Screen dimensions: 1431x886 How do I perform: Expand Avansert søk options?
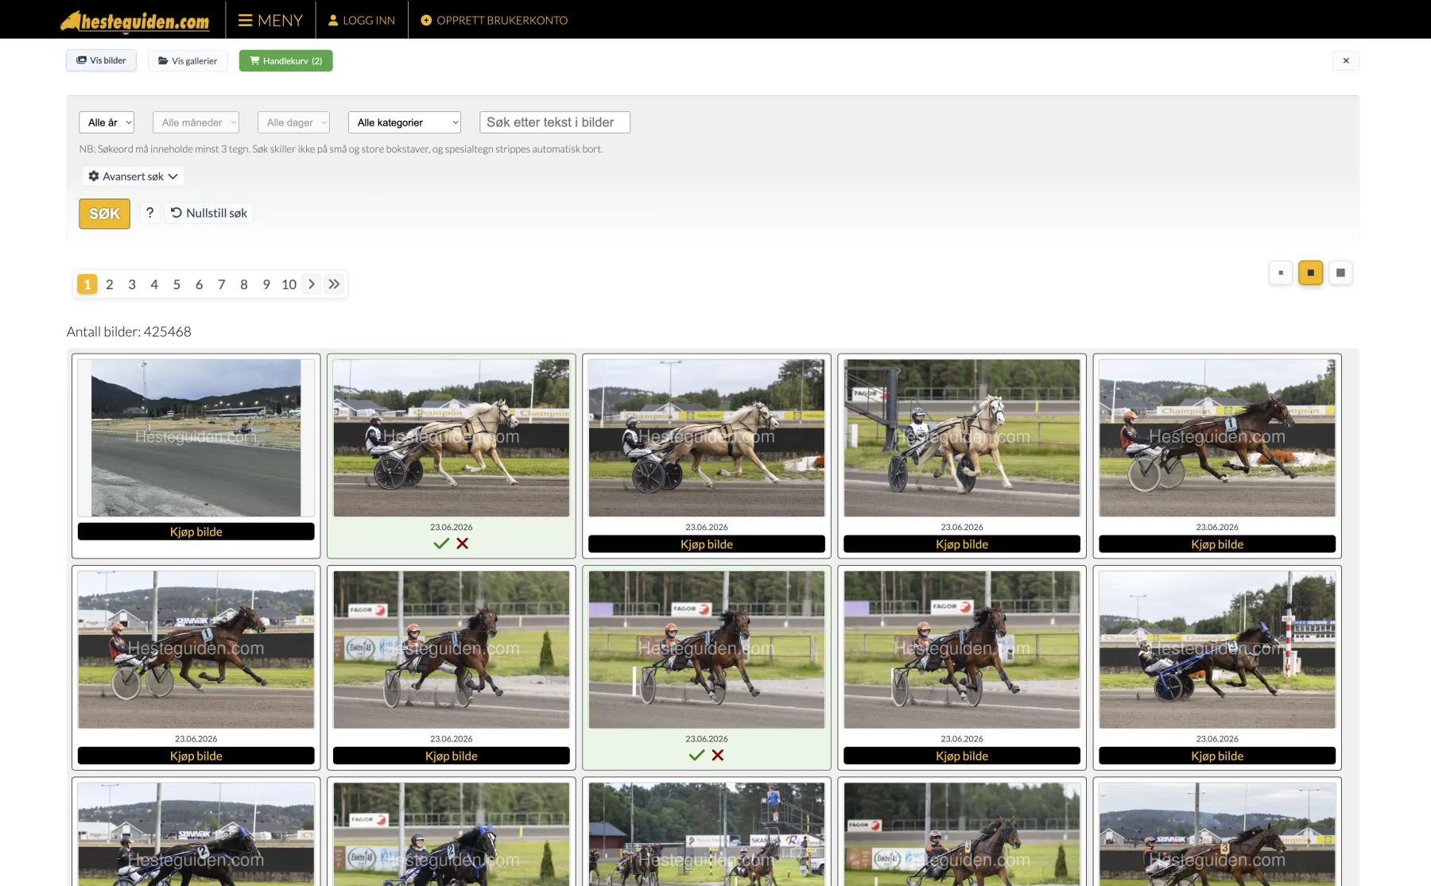(133, 176)
